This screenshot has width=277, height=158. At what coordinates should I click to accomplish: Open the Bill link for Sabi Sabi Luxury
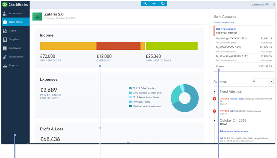[x=222, y=138]
